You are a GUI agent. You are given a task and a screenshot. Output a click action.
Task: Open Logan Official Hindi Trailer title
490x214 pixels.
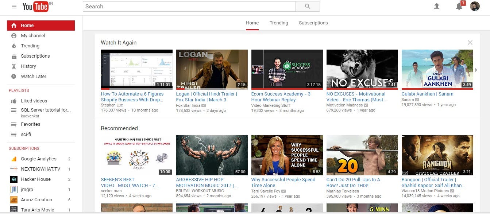[207, 97]
